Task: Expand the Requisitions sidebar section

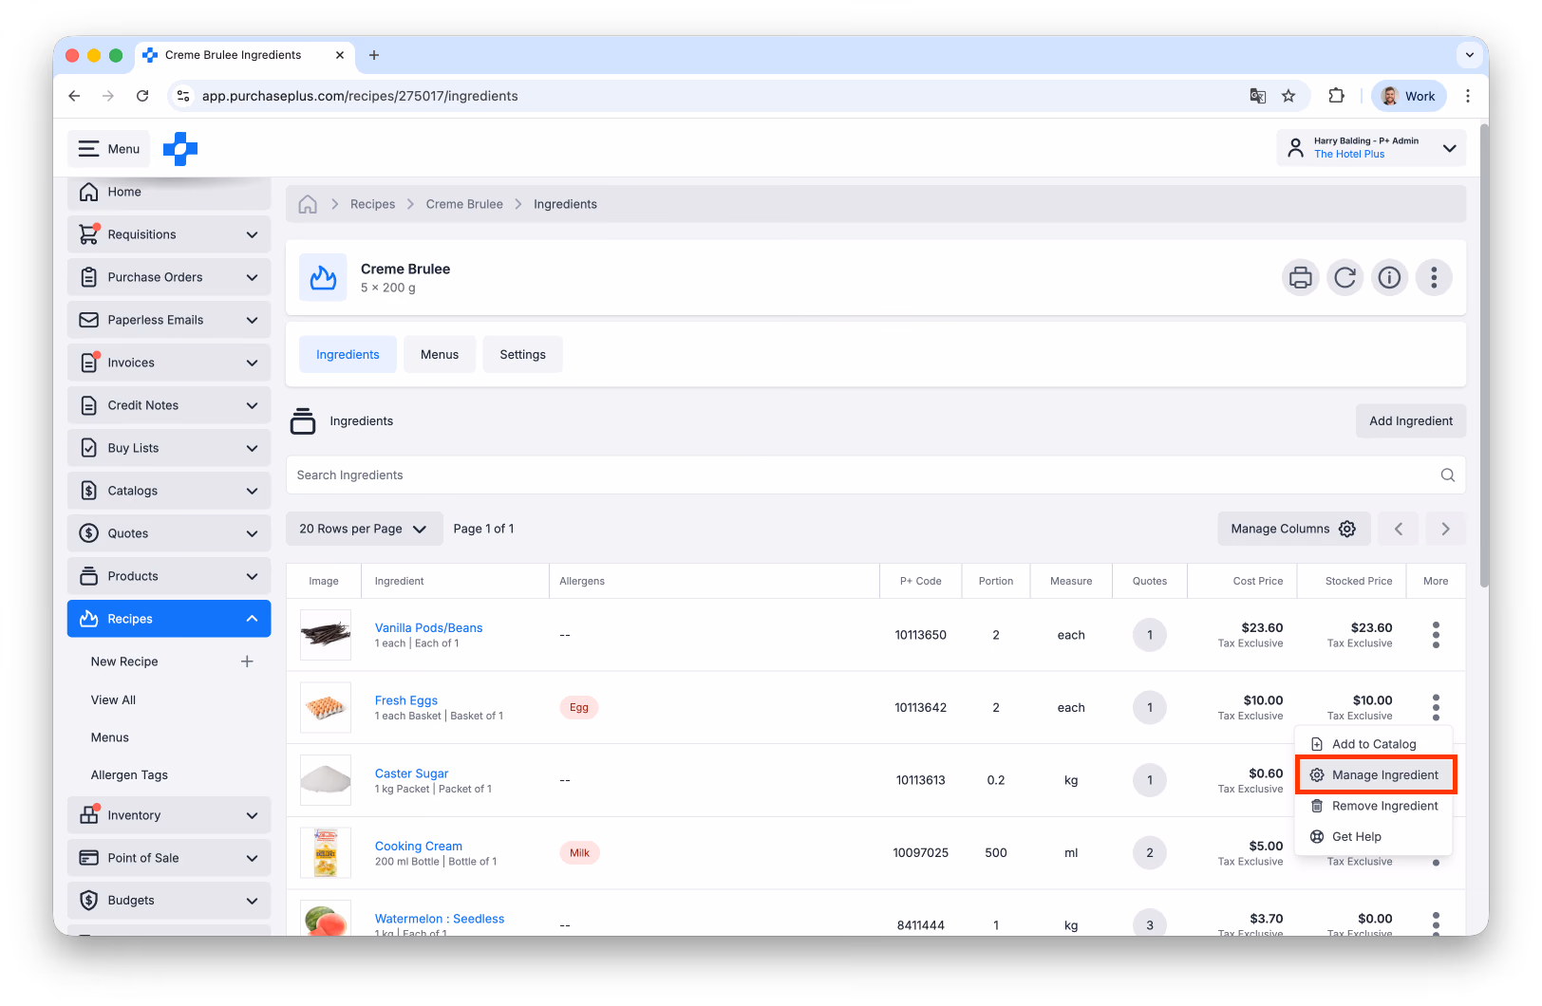Action: click(x=169, y=234)
